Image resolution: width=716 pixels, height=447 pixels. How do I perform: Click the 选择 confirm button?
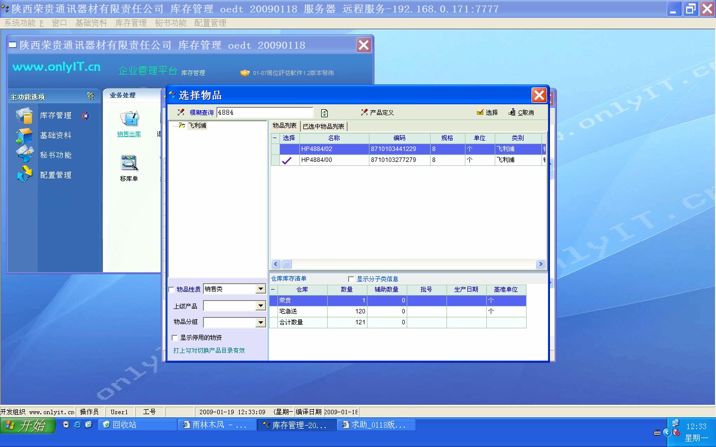[487, 113]
